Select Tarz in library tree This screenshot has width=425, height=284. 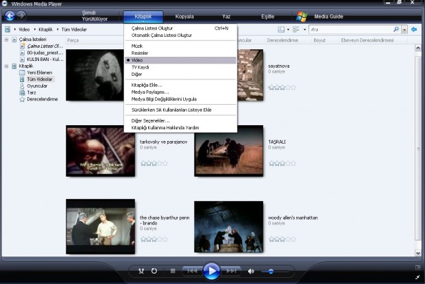point(32,92)
